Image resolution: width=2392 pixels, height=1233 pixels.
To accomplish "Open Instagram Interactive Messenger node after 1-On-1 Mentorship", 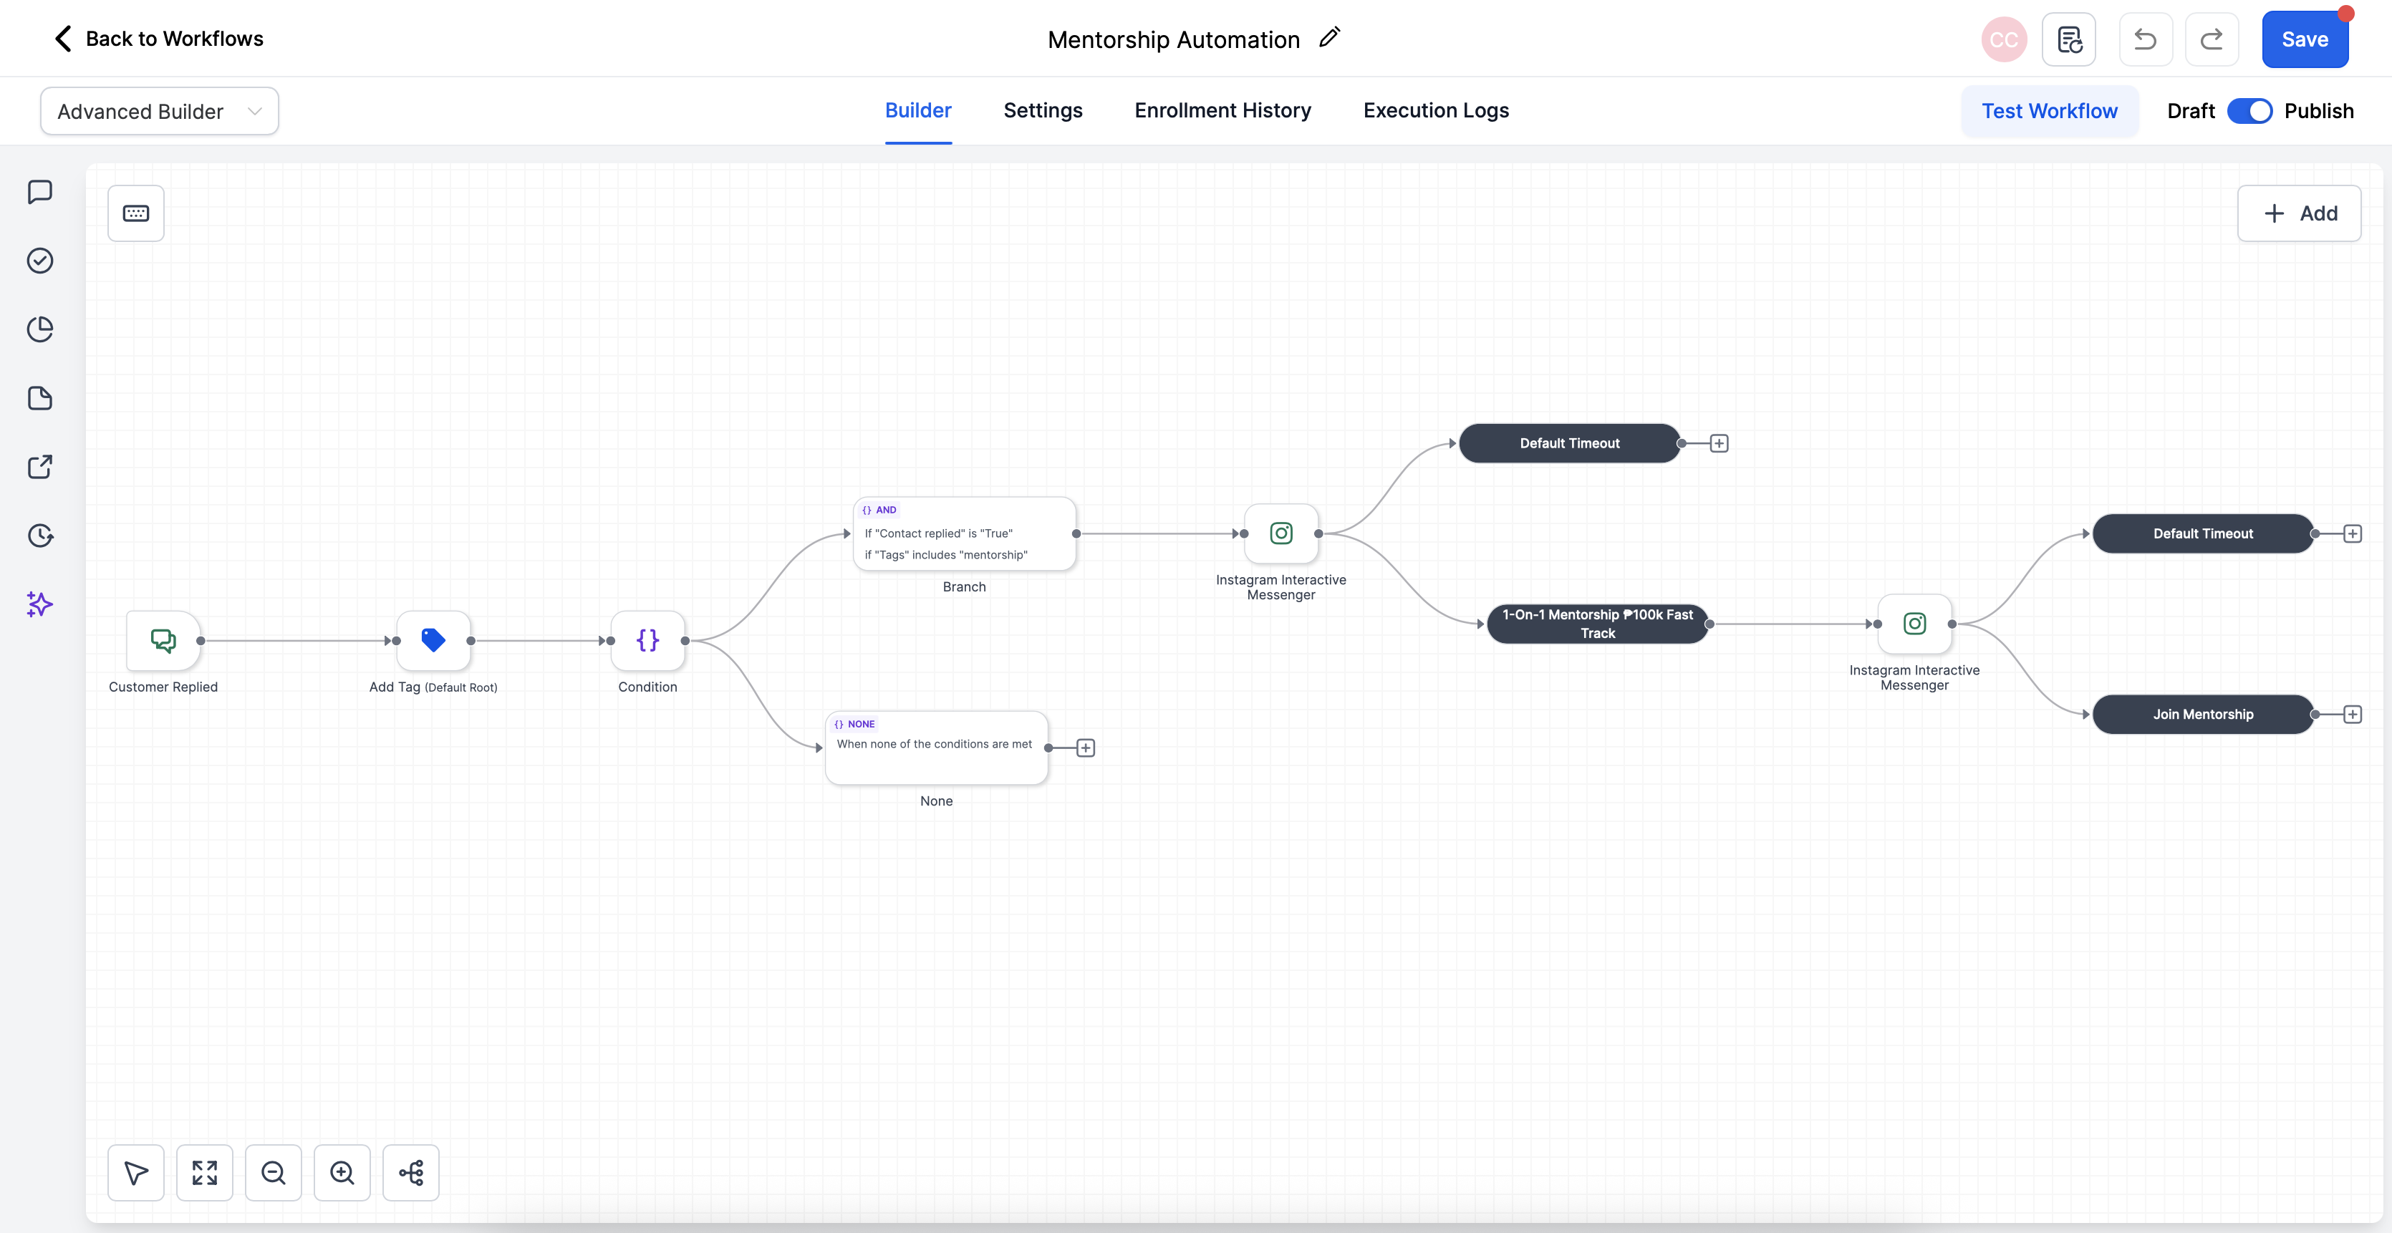I will [1915, 624].
